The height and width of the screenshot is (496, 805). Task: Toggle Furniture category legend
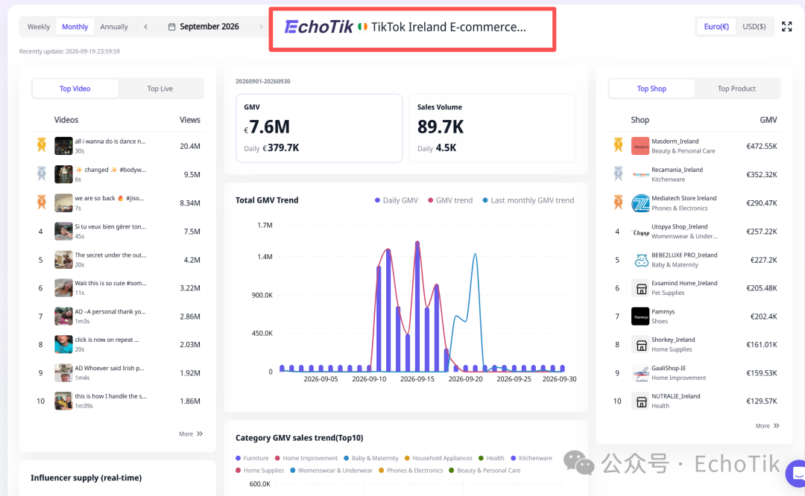click(252, 458)
